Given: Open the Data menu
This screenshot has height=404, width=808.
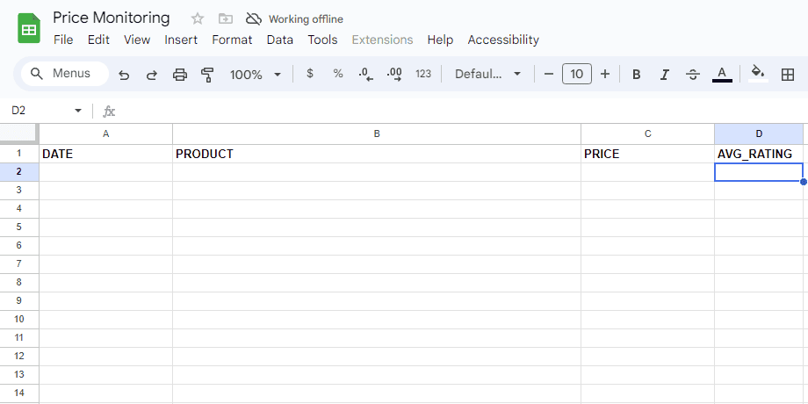Looking at the screenshot, I should pyautogui.click(x=280, y=40).
